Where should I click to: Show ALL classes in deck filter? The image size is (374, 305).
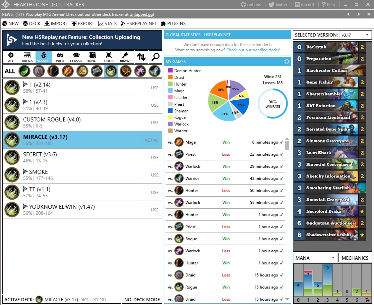10,71
